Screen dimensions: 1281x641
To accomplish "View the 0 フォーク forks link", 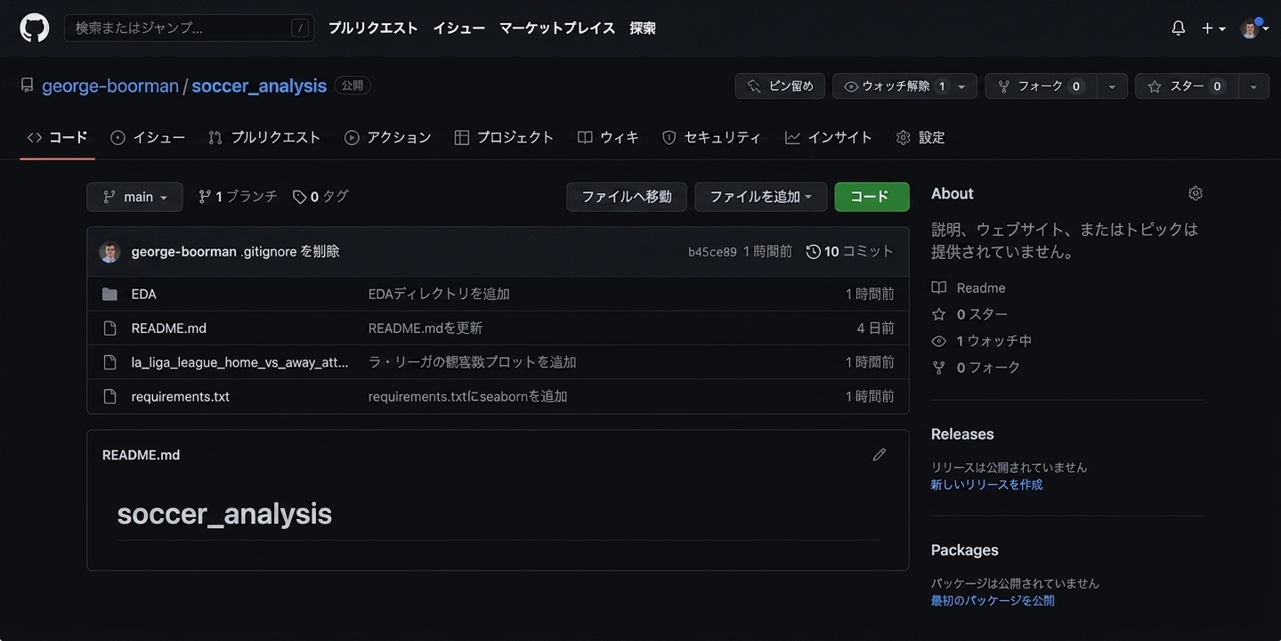I will point(976,368).
